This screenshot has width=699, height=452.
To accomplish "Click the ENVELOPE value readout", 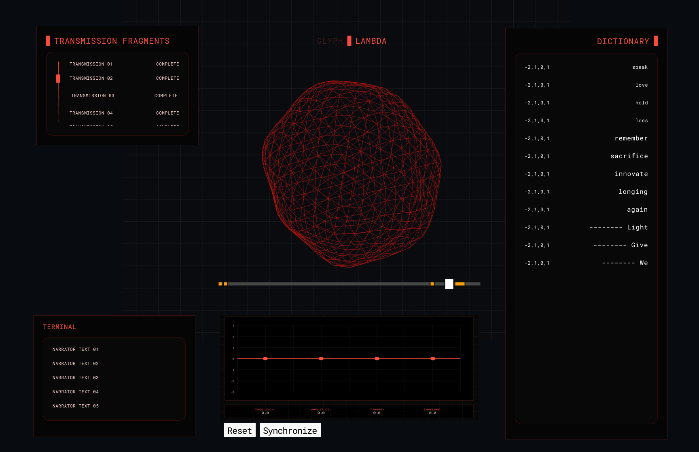I will click(433, 413).
